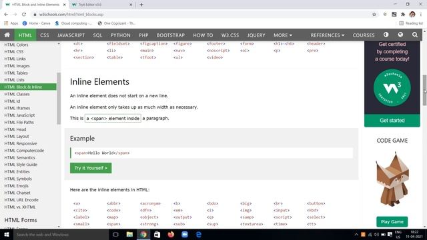The width and height of the screenshot is (427, 240).
Task: Go to the W3Schools home icon
Action: point(7,35)
